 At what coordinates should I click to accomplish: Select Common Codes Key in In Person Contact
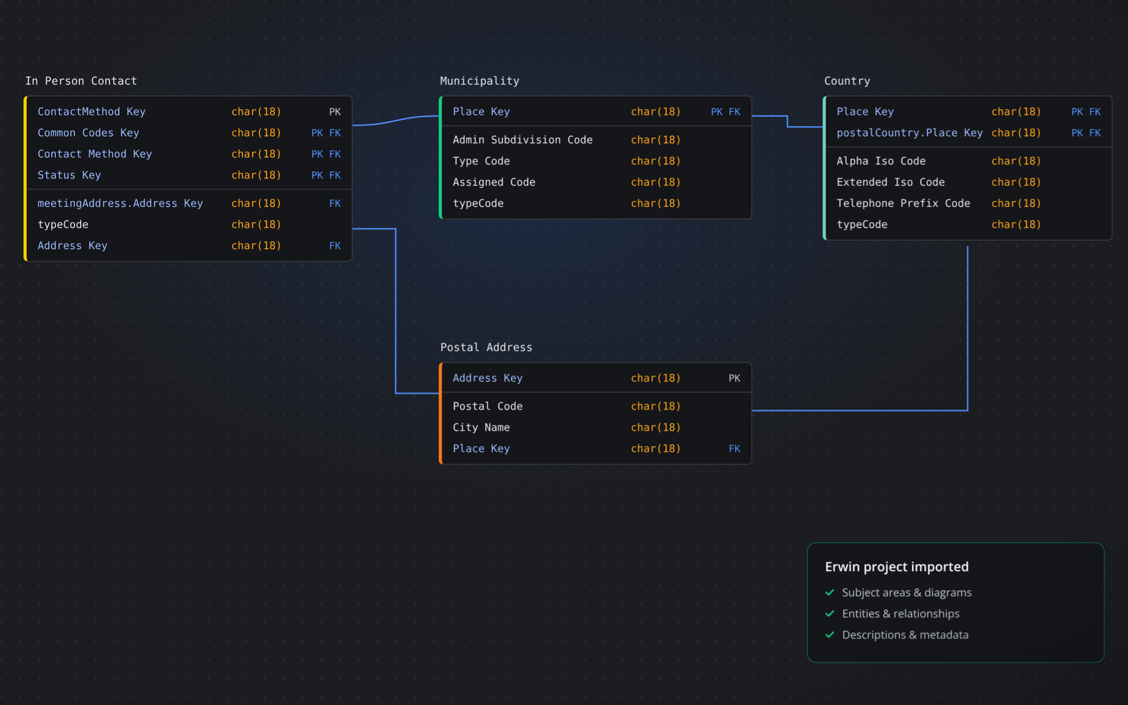189,133
